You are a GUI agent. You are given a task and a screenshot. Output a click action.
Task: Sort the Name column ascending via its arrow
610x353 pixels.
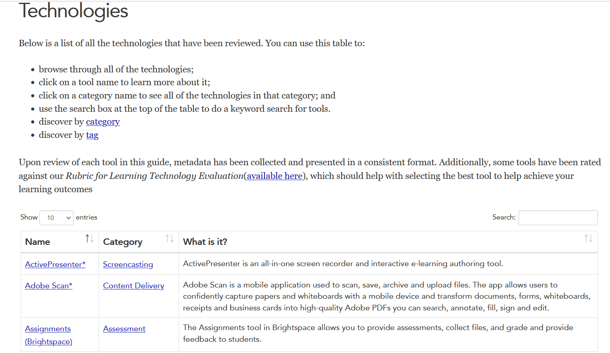tap(87, 238)
